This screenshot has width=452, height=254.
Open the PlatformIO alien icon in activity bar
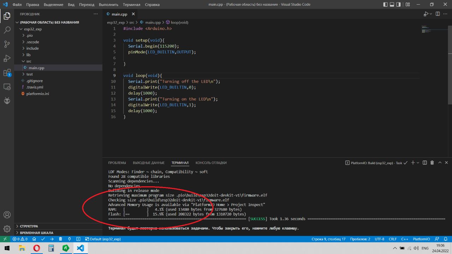pos(7,101)
